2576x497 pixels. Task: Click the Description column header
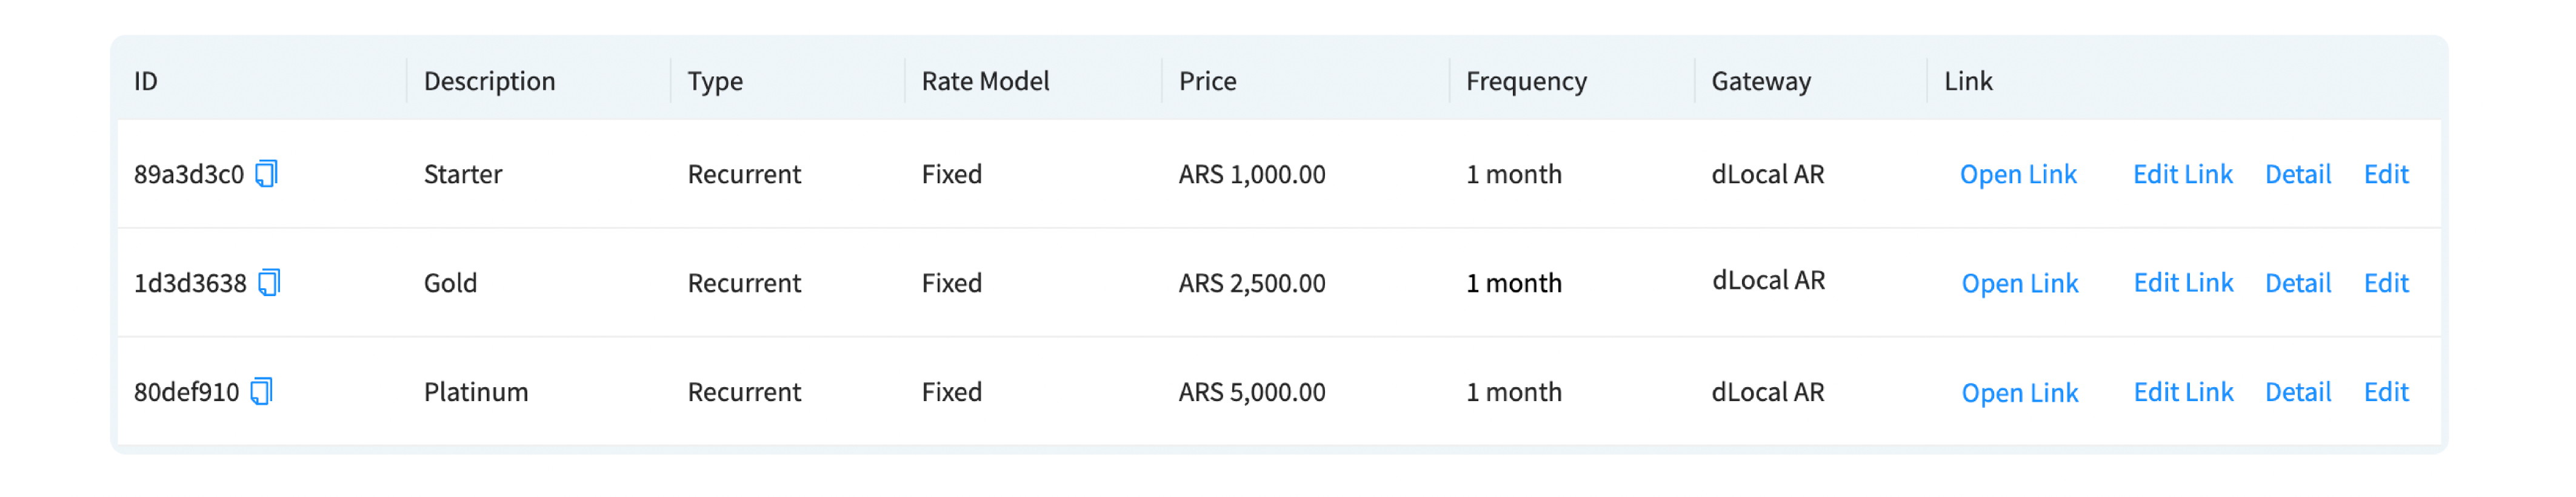point(489,81)
